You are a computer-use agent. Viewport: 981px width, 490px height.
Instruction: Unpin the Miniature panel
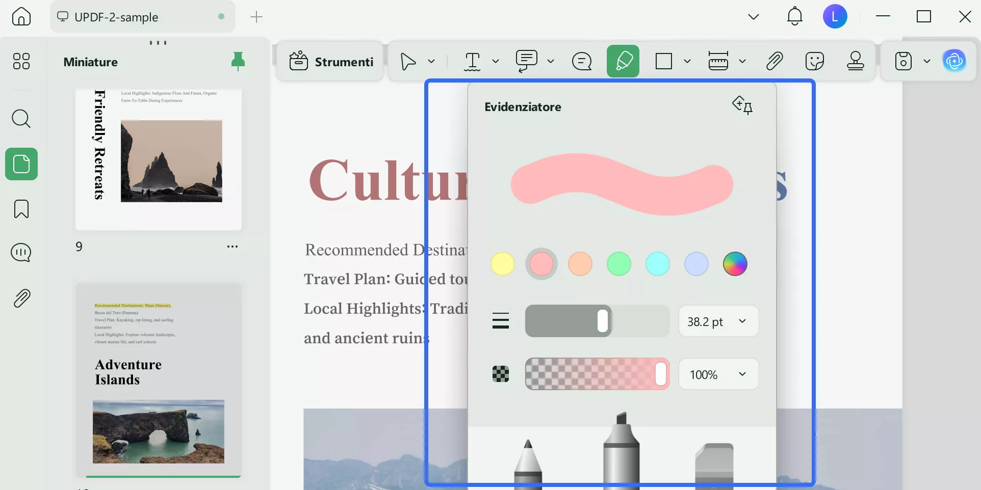click(x=238, y=62)
